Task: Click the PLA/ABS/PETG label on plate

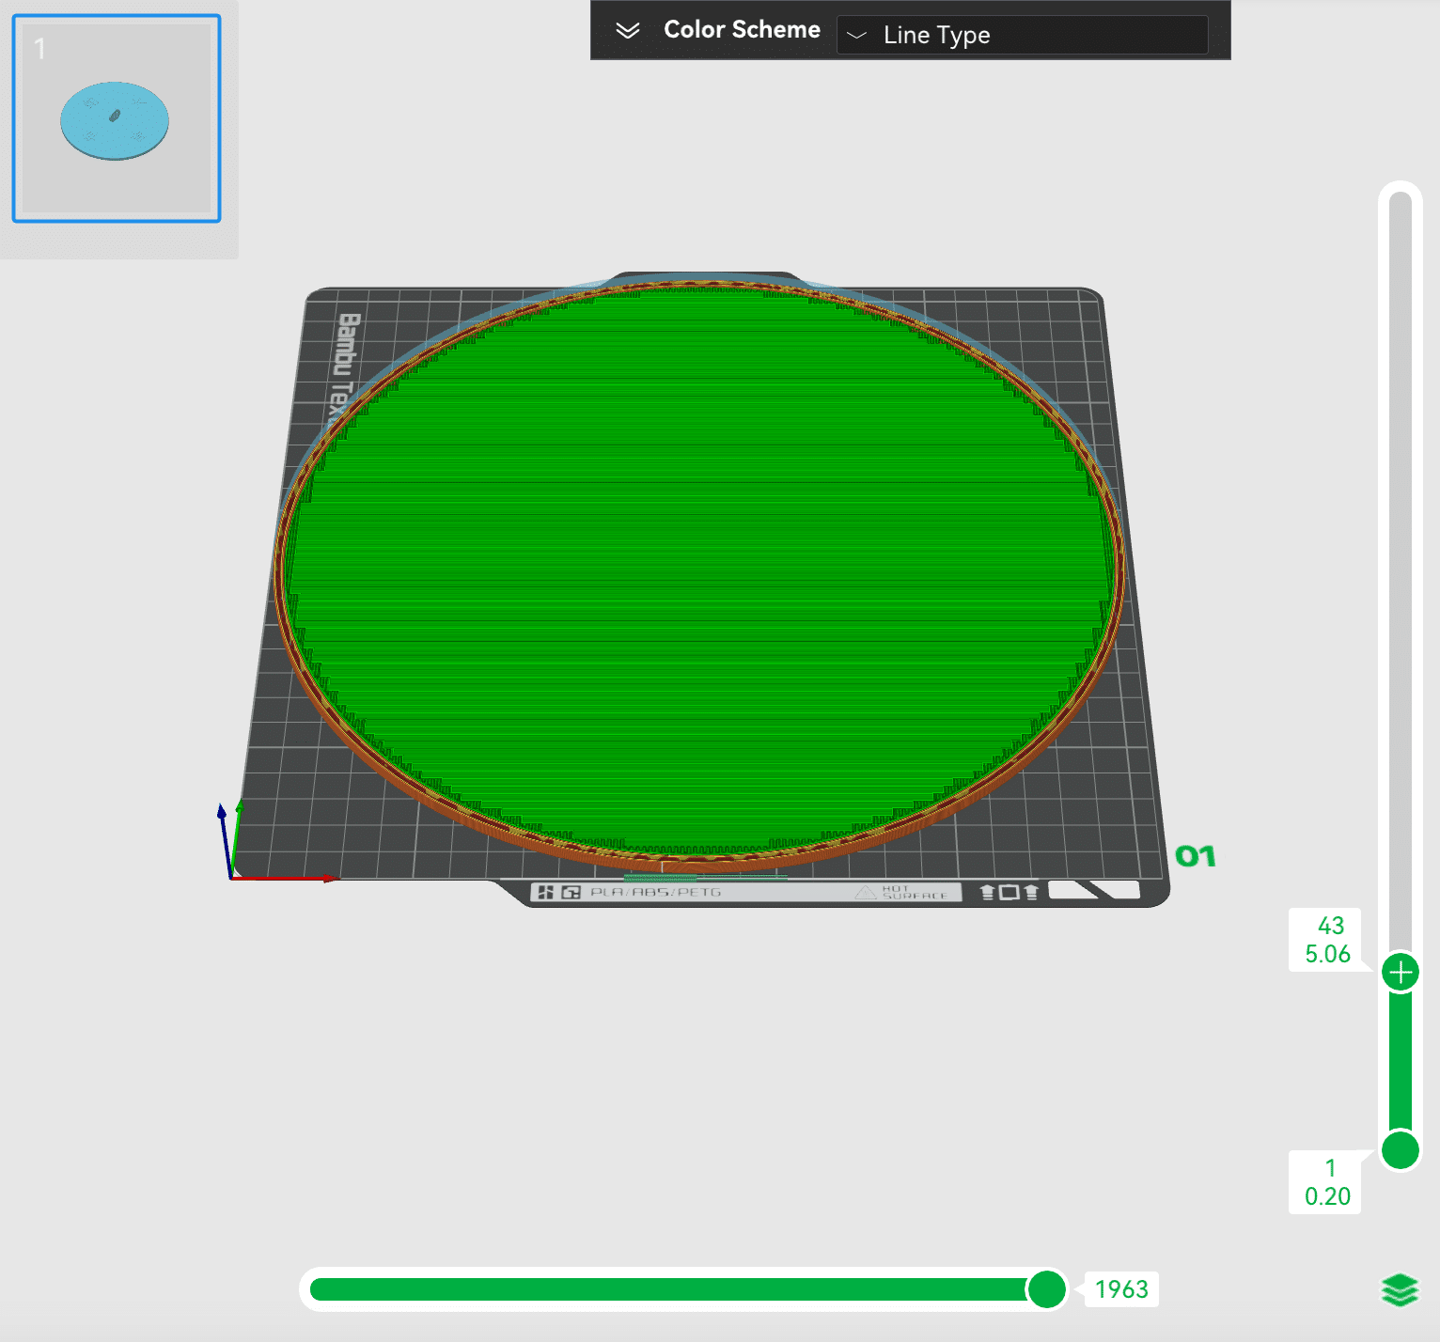Action: point(655,892)
